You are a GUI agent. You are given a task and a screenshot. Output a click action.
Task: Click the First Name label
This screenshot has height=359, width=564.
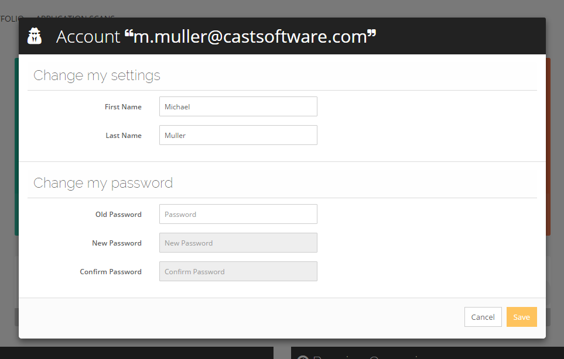click(123, 107)
